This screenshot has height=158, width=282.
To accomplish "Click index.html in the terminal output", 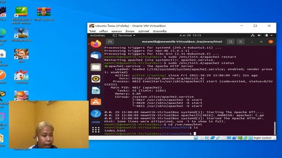I will [x=115, y=131].
